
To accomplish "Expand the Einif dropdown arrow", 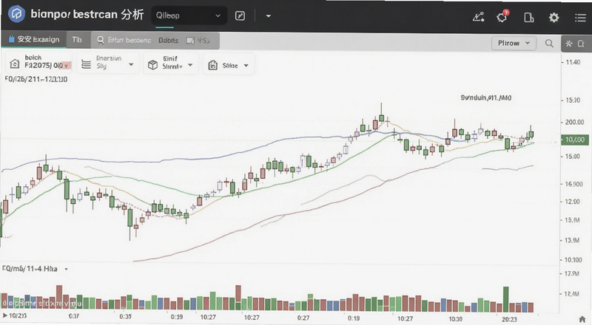I will pos(190,65).
